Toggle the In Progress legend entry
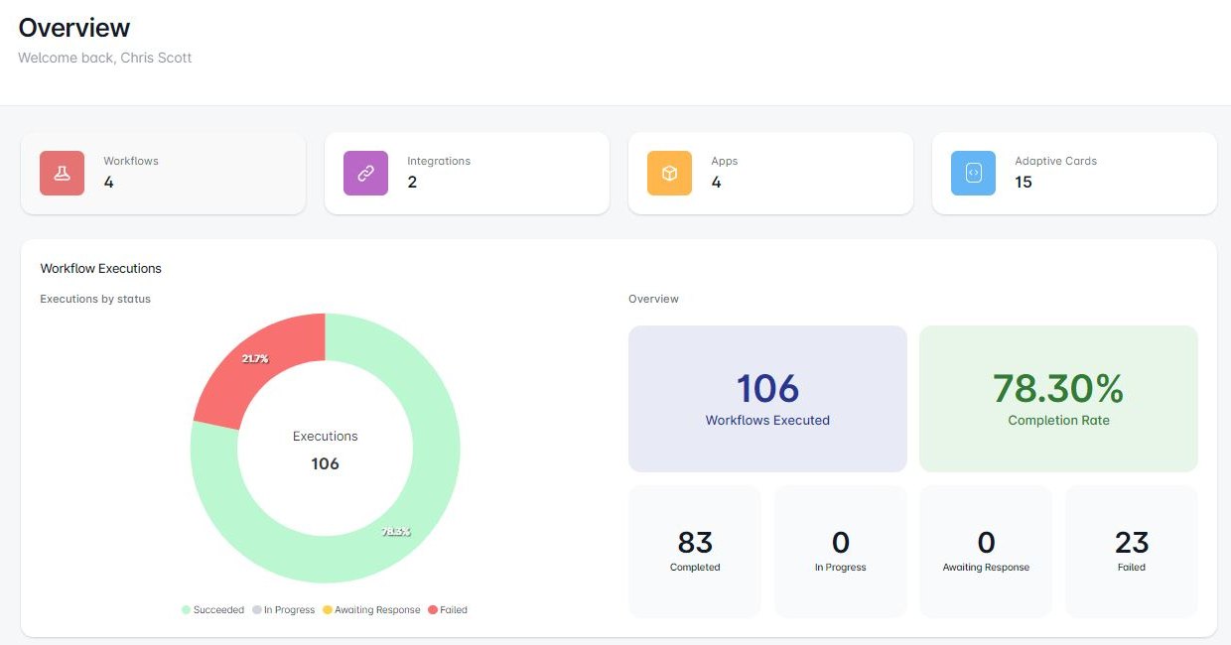This screenshot has height=645, width=1231. 284,610
